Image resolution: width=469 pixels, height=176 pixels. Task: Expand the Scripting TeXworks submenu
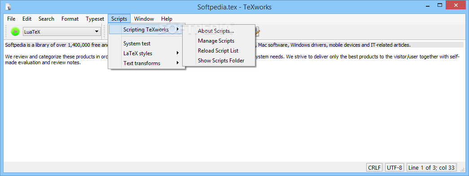coord(146,30)
